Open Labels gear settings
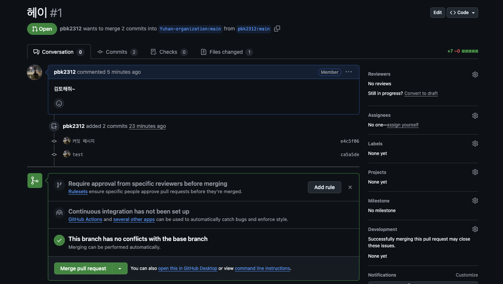 (x=475, y=143)
